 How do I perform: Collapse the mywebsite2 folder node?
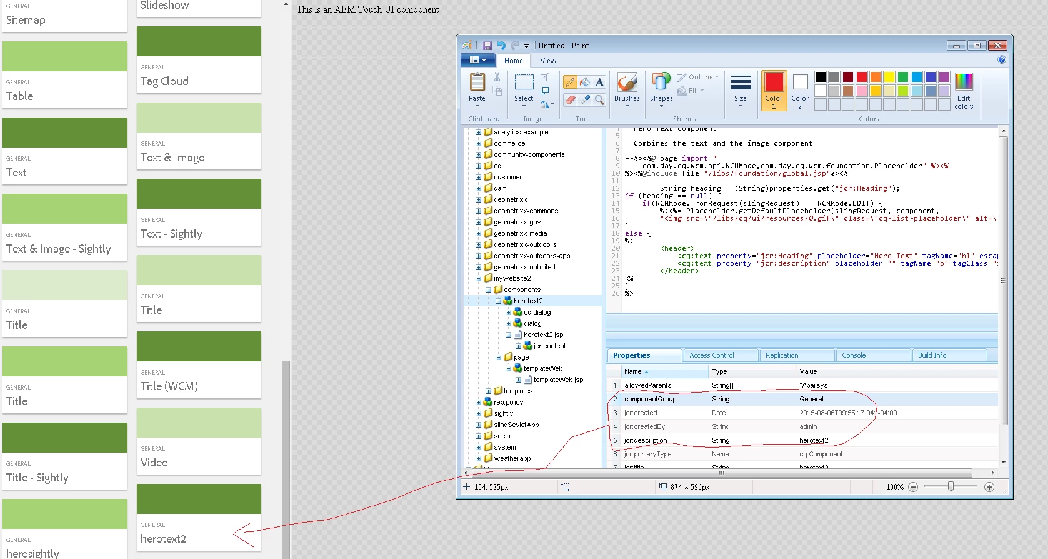(x=478, y=278)
